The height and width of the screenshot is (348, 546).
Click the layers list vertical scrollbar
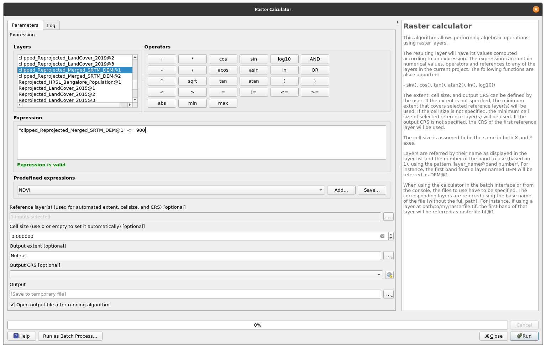[x=135, y=78]
